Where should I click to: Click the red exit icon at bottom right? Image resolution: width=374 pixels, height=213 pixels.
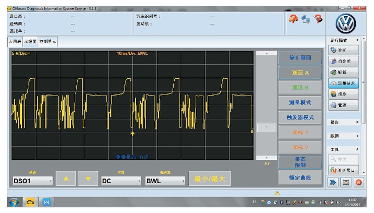click(359, 182)
